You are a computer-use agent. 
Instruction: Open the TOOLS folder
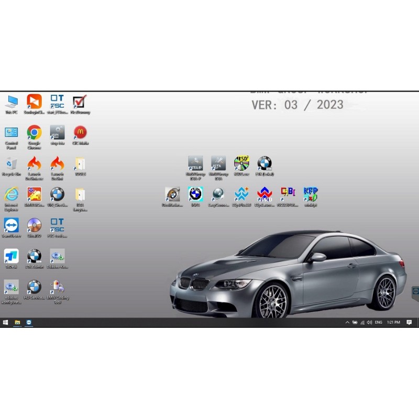(80, 165)
